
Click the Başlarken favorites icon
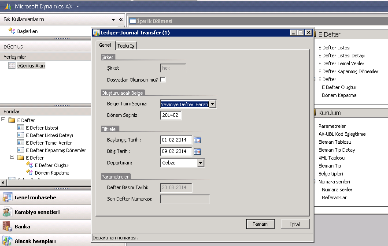pos(12,31)
